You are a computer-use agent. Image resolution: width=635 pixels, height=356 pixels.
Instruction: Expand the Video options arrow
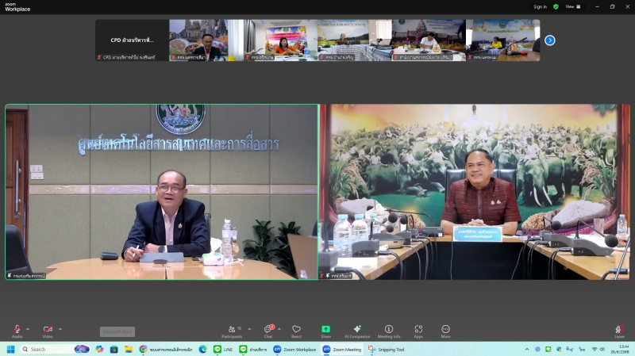click(60, 329)
